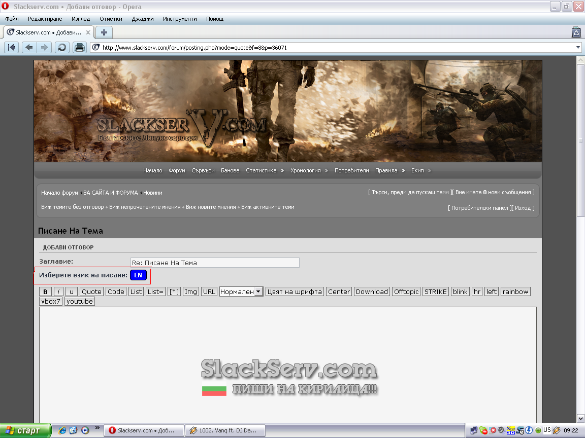
Task: Click the Xear 3D tray icon
Action: coord(511,430)
